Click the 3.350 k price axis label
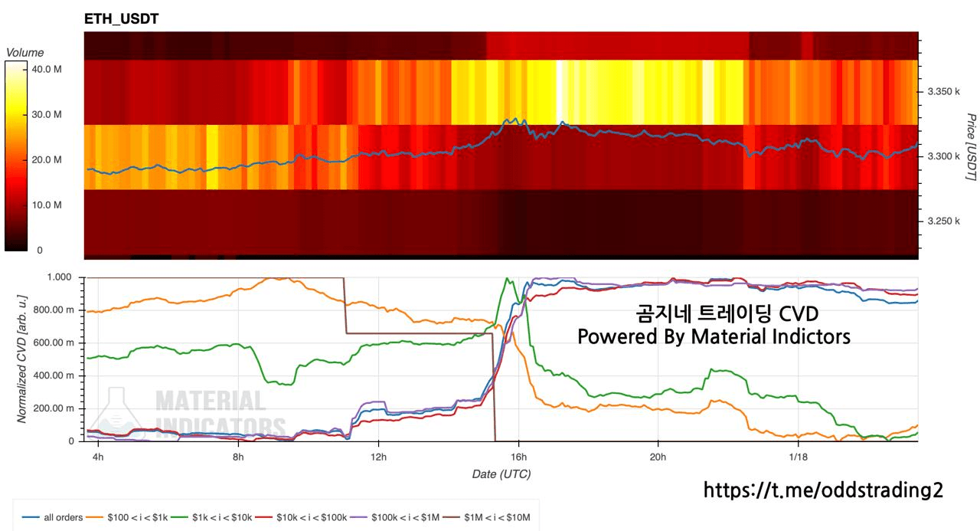Screen dimensions: 980x531 pos(943,91)
